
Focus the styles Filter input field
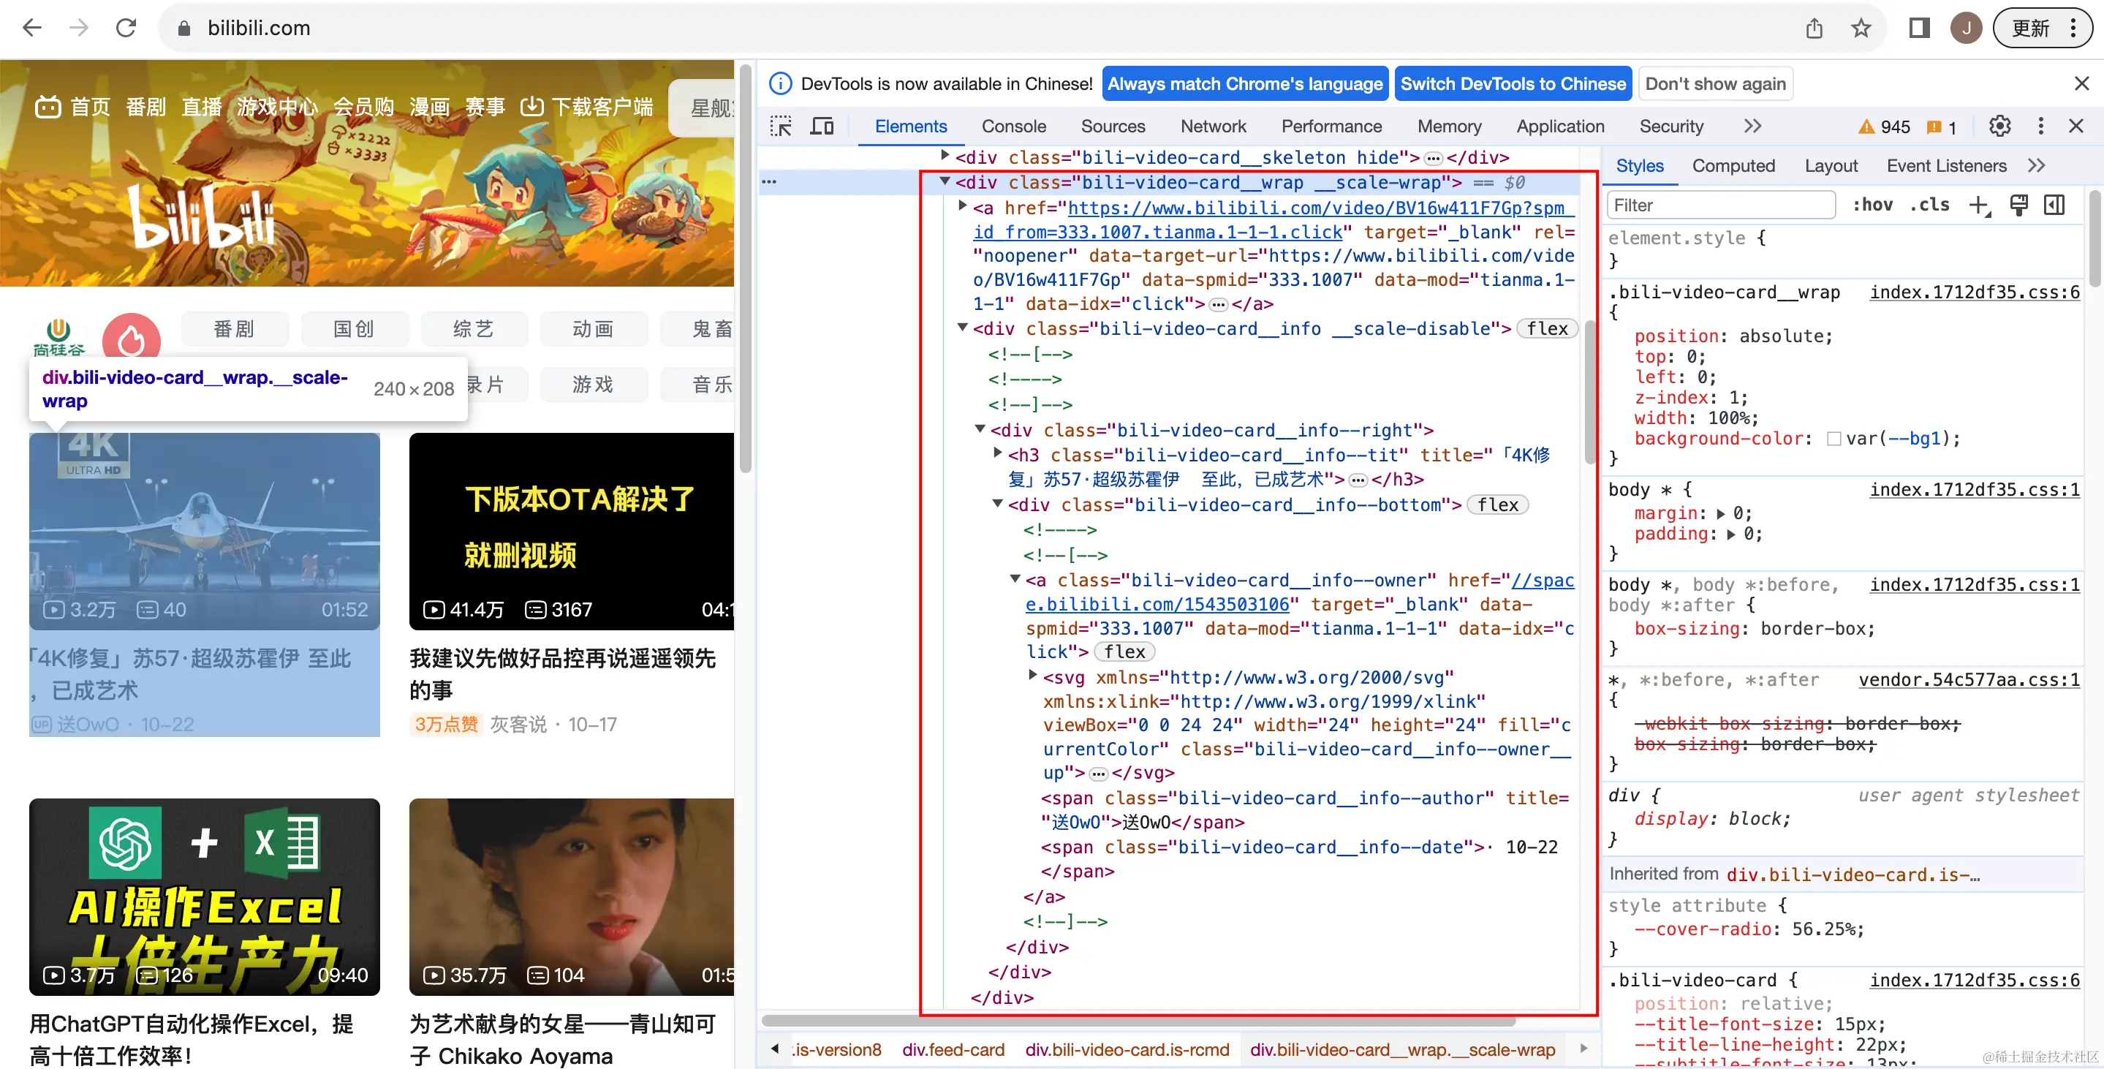(1720, 205)
